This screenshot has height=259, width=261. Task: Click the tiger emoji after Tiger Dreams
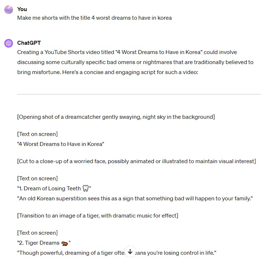(65, 243)
